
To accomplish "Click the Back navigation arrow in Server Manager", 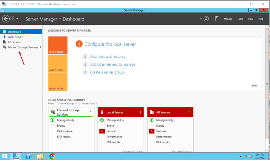I will [x=6, y=19].
